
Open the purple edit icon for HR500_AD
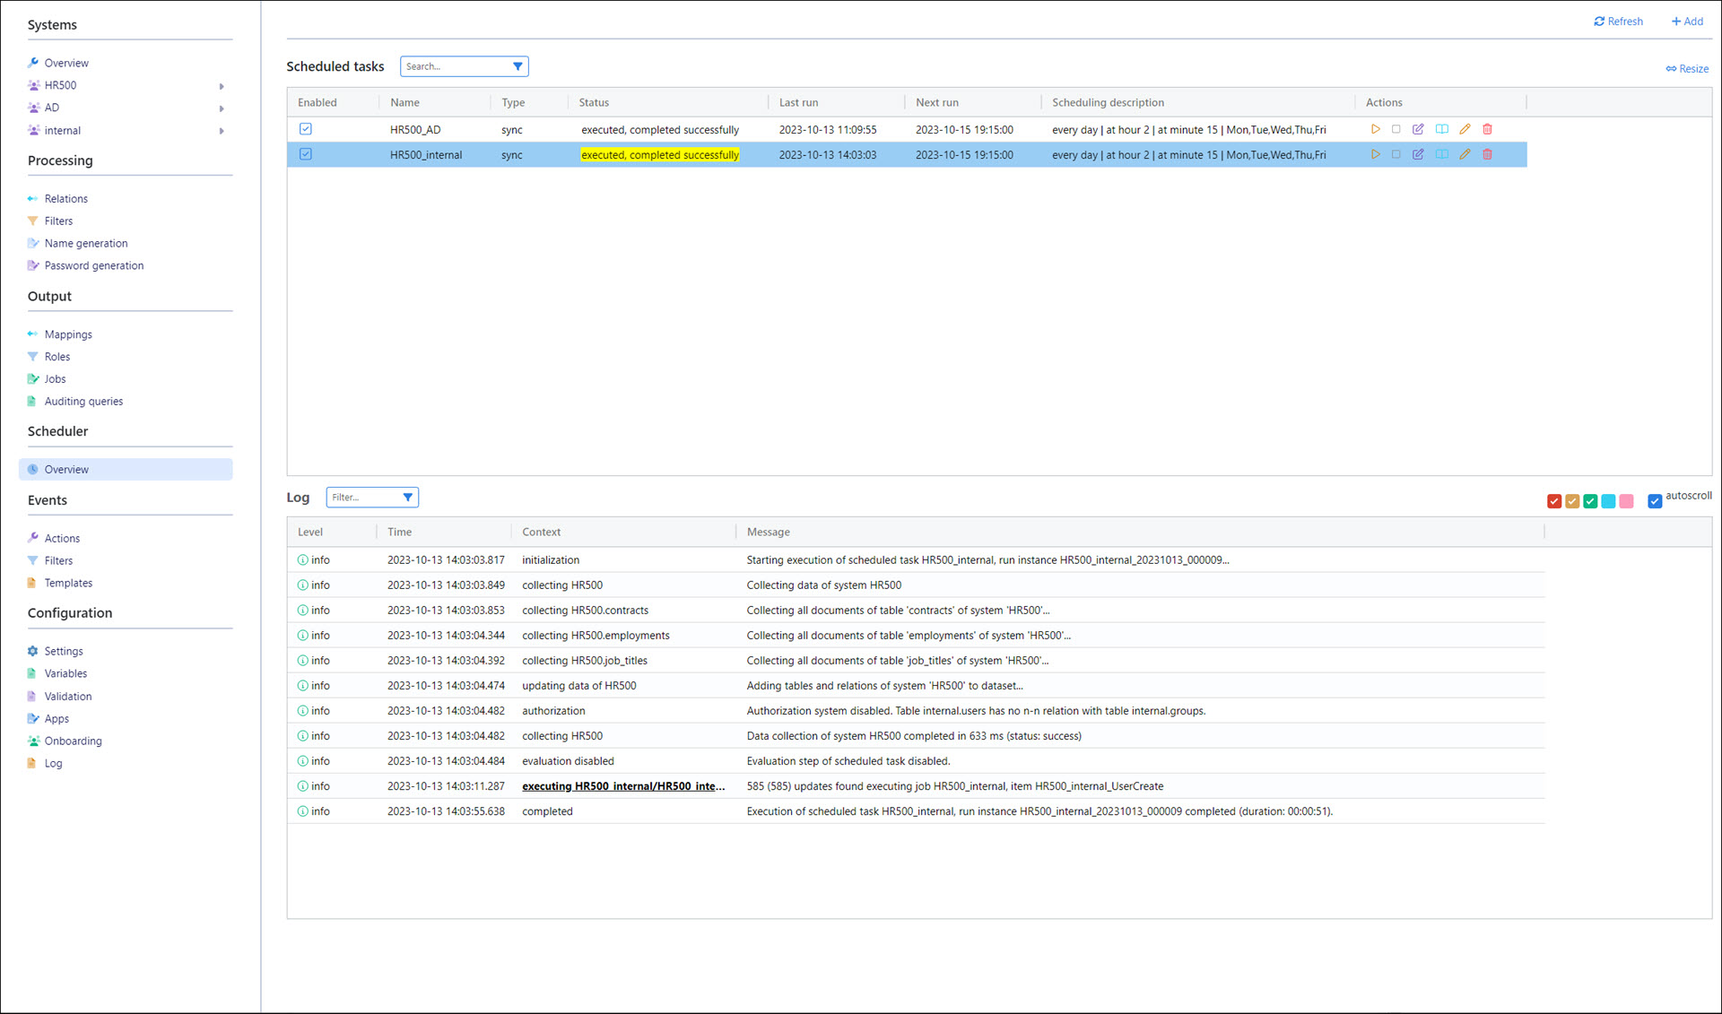tap(1418, 129)
